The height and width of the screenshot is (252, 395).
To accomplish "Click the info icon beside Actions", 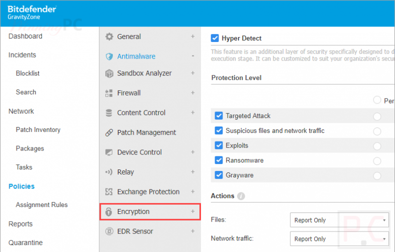I will [241, 196].
